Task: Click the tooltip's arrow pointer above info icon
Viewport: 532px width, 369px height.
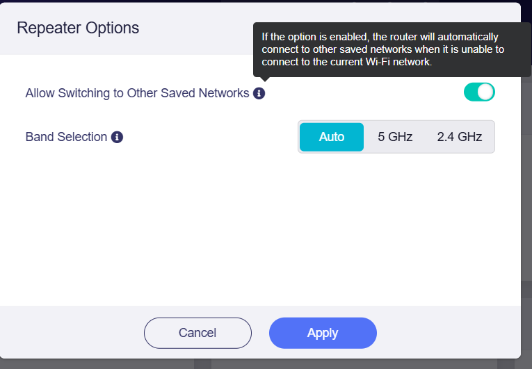Action: pyautogui.click(x=266, y=79)
